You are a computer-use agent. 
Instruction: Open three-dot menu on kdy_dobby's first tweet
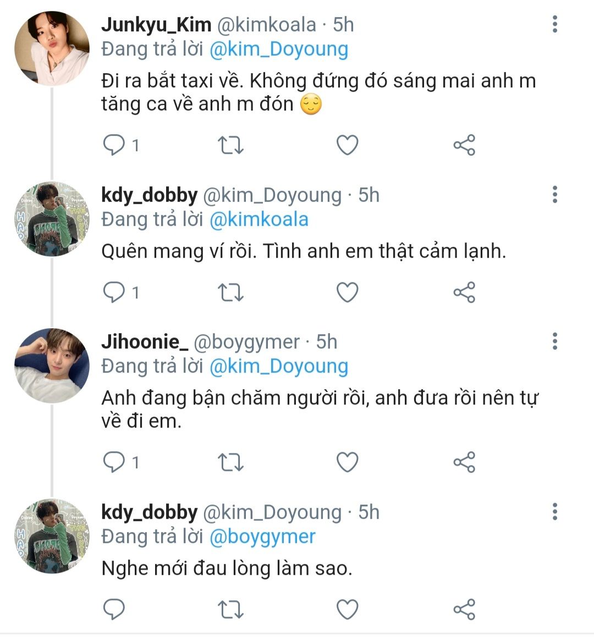(554, 195)
